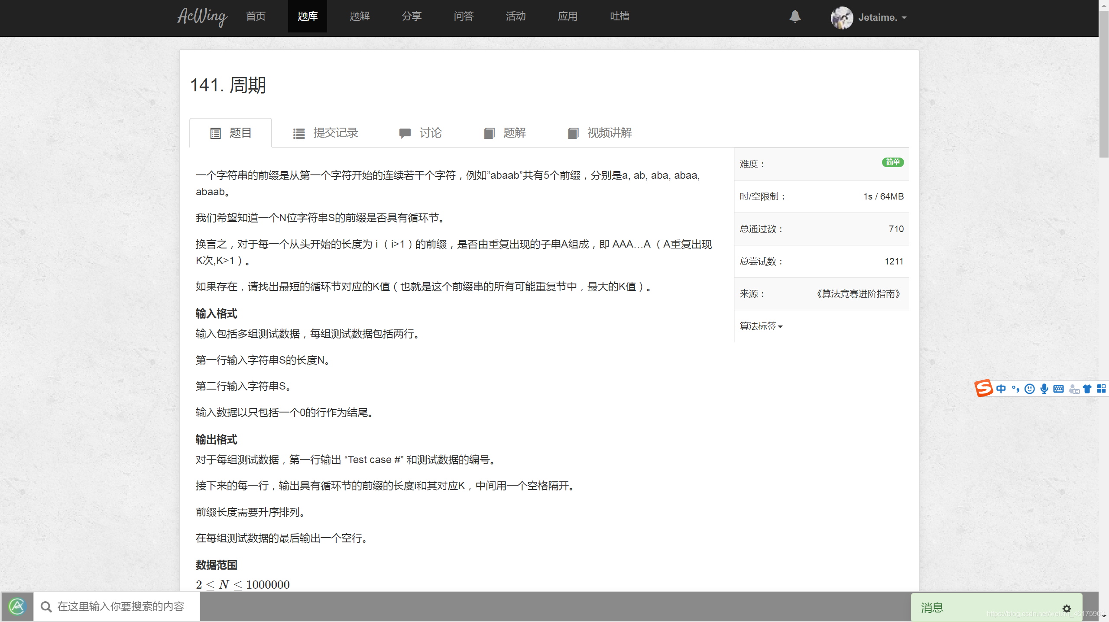Start Sogou voice input microphone
This screenshot has width=1109, height=622.
click(x=1044, y=388)
